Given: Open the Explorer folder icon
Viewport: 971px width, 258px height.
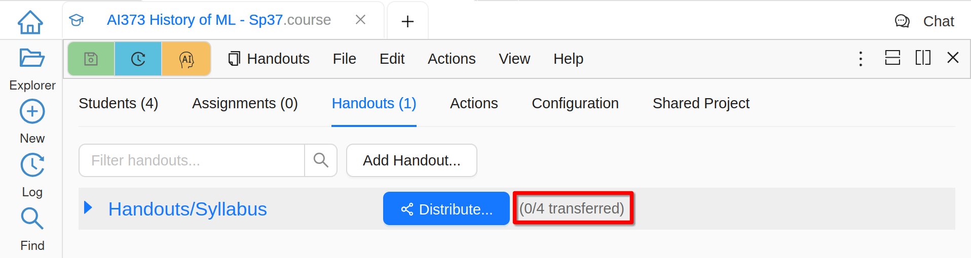Looking at the screenshot, I should (x=32, y=58).
